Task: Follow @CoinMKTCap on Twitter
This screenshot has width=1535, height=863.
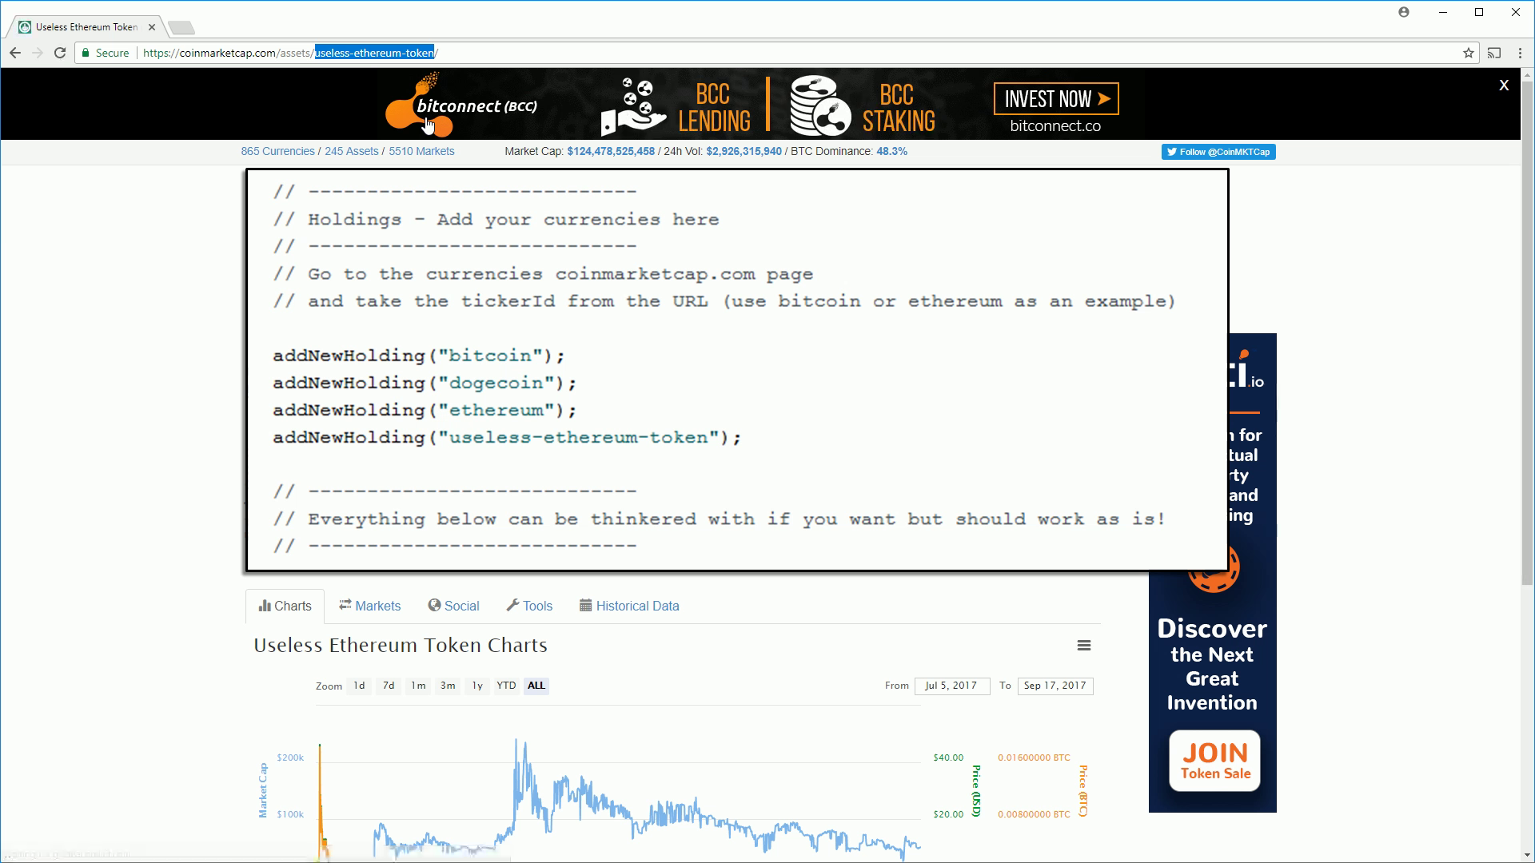Action: [1218, 152]
